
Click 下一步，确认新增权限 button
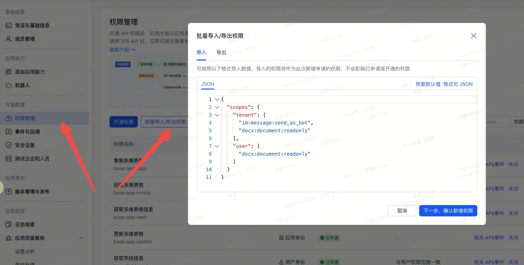pyautogui.click(x=448, y=211)
